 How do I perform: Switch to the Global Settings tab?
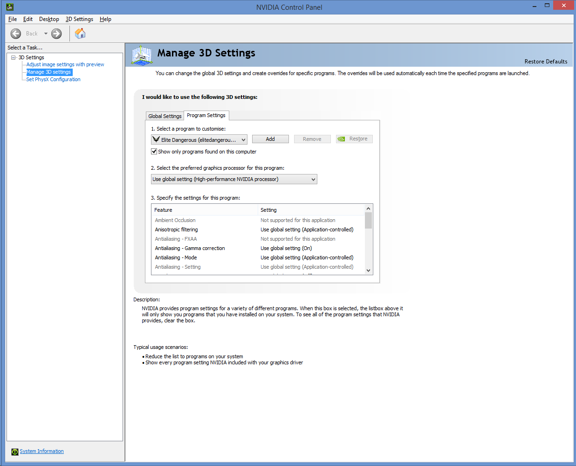coord(165,116)
